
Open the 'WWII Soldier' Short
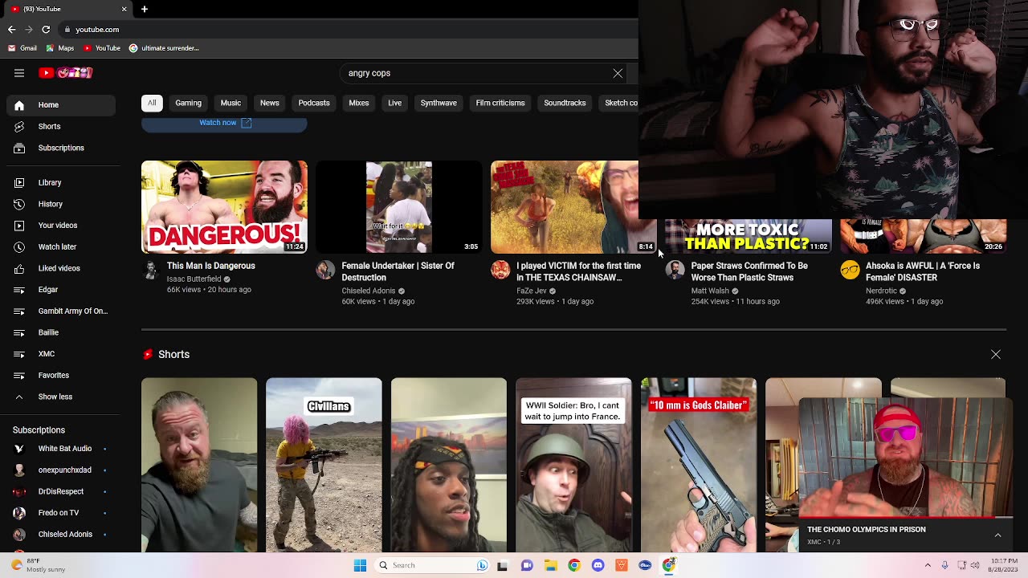click(573, 465)
